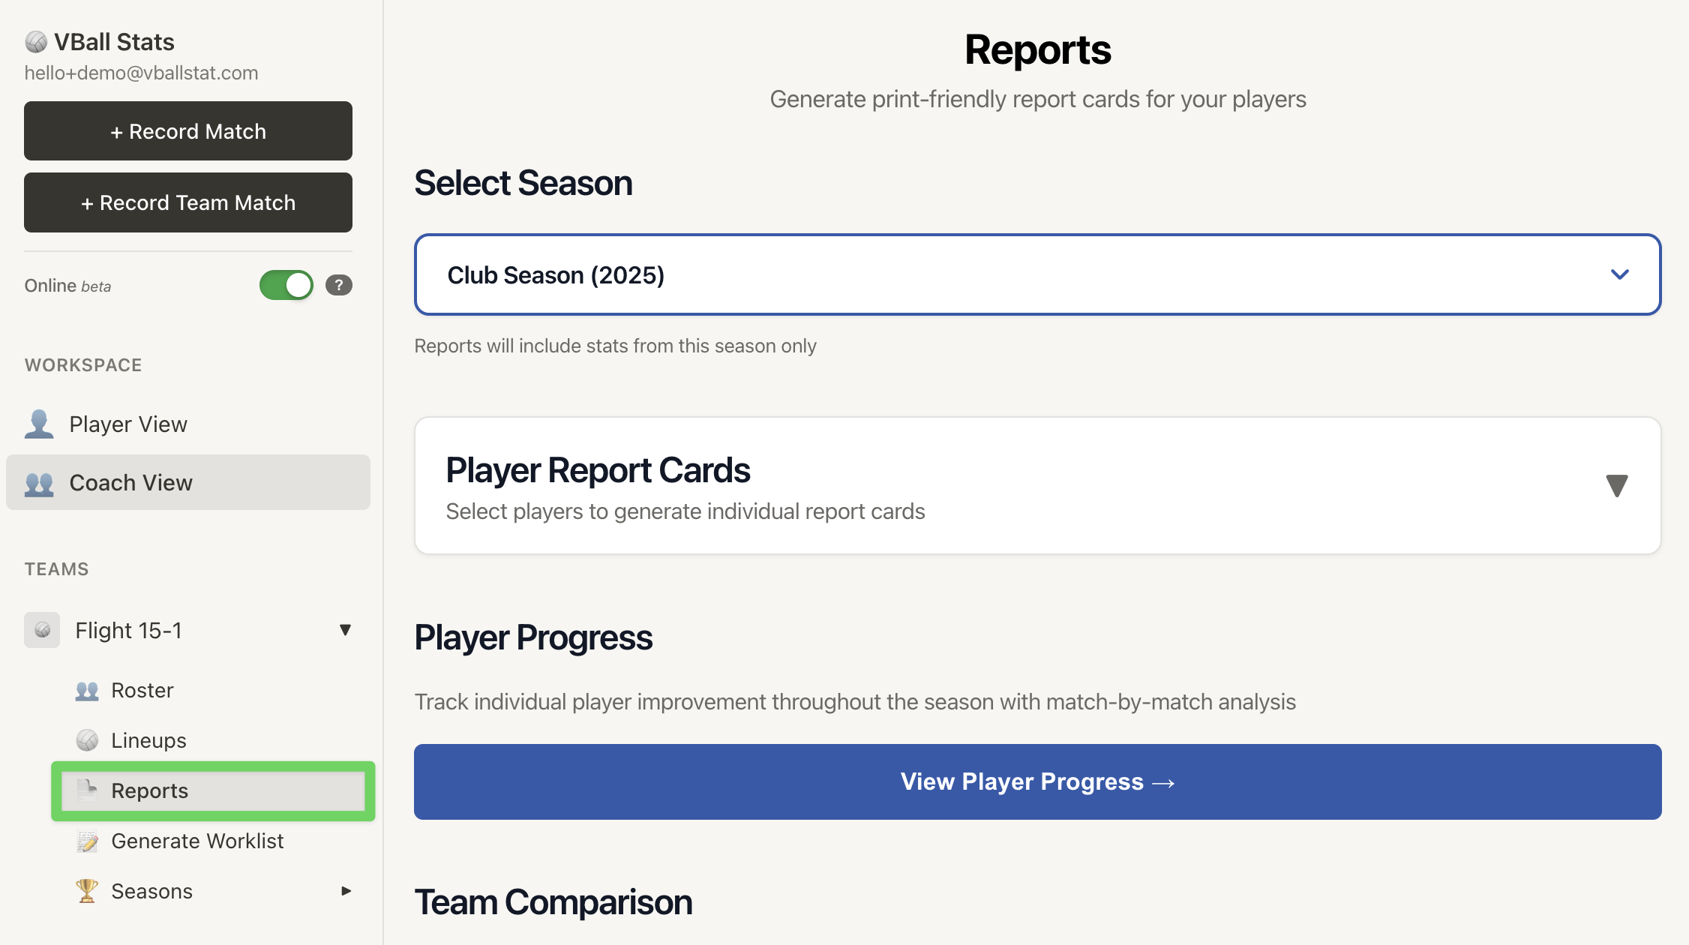Click the Generate Worklist memo icon
This screenshot has height=945, width=1689.
point(87,841)
